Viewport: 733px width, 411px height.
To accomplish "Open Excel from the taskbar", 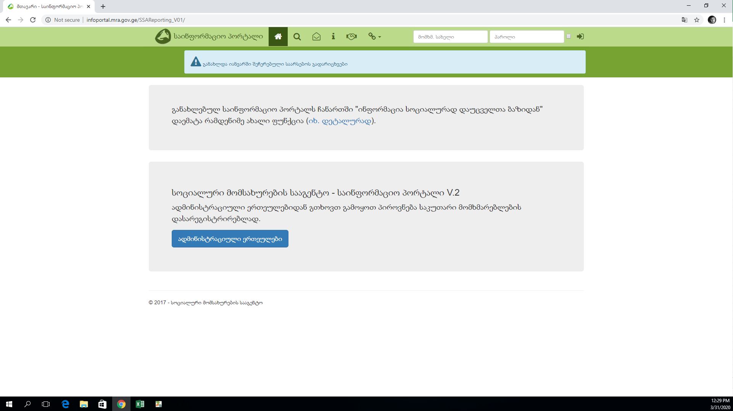I will pos(140,404).
